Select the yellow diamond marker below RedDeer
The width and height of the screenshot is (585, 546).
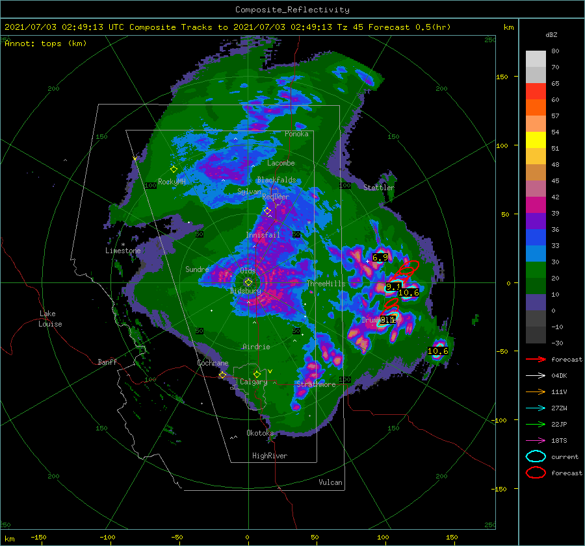click(x=267, y=211)
